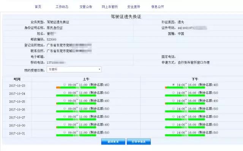The height and width of the screenshot is (151, 243).
Task: Select 2017-10-25 afternoon 14:00~16:00 slot
Action: tap(174, 101)
